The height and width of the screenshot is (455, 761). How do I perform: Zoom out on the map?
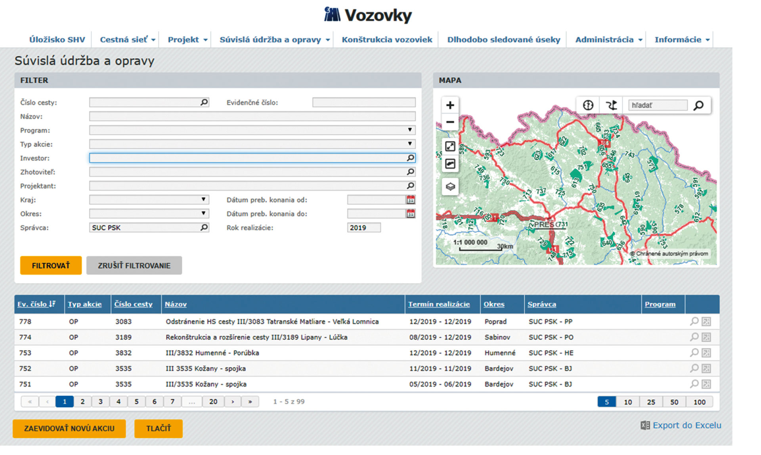pos(450,122)
